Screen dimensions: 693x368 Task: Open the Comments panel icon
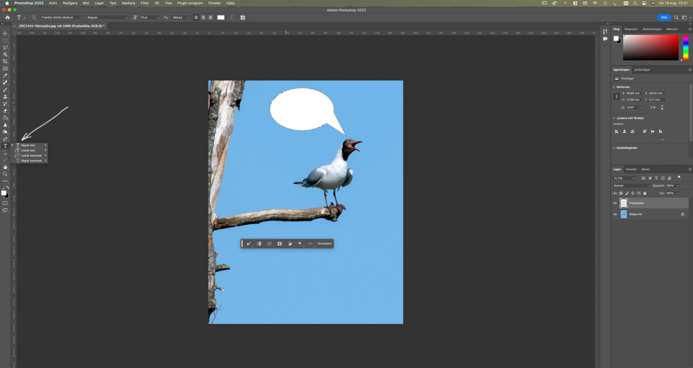pyautogui.click(x=605, y=39)
